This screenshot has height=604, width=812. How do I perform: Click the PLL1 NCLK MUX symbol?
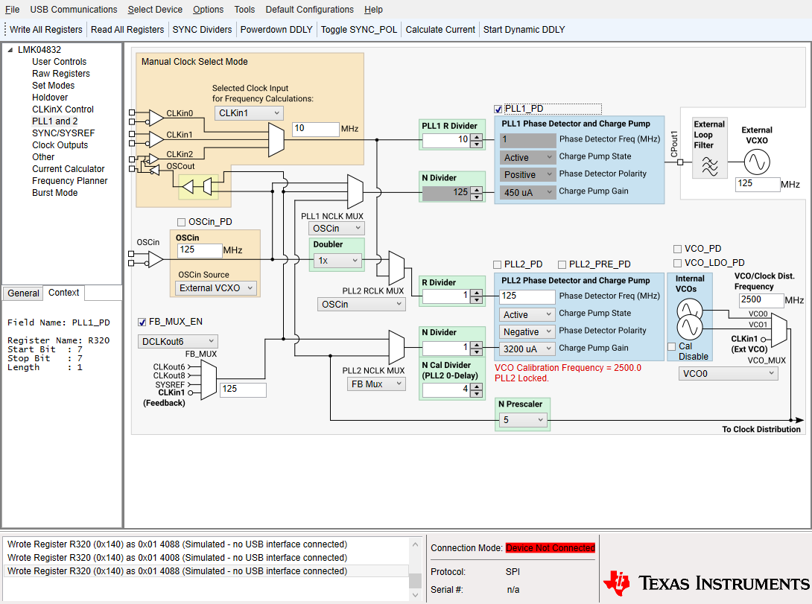[x=355, y=191]
